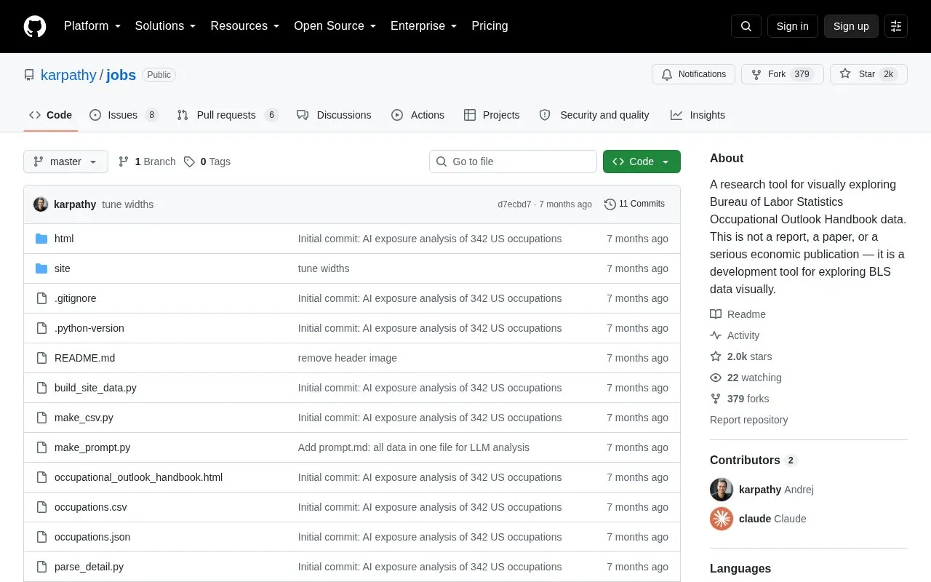This screenshot has width=931, height=582.
Task: Open occupational_outlook_handbook.html file
Action: [138, 477]
